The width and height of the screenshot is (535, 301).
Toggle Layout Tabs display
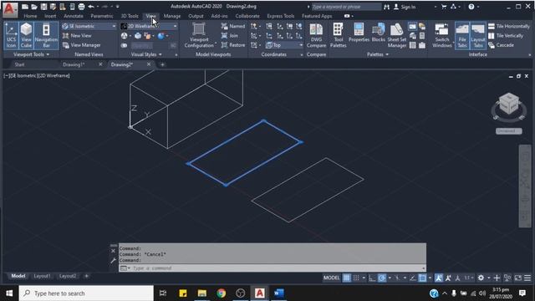[x=478, y=35]
